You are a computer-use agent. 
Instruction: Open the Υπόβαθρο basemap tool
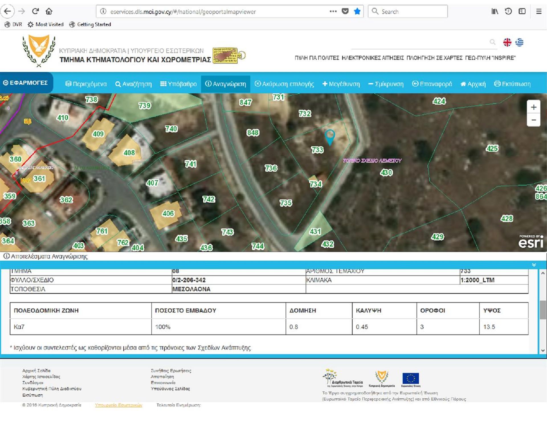pos(178,84)
